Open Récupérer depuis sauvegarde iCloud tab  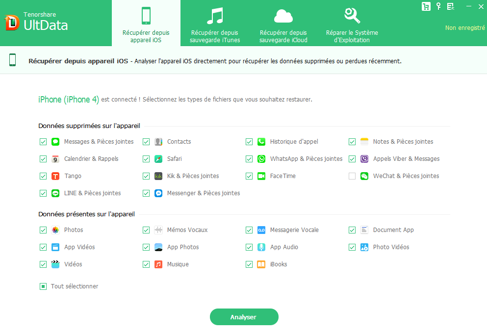283,25
